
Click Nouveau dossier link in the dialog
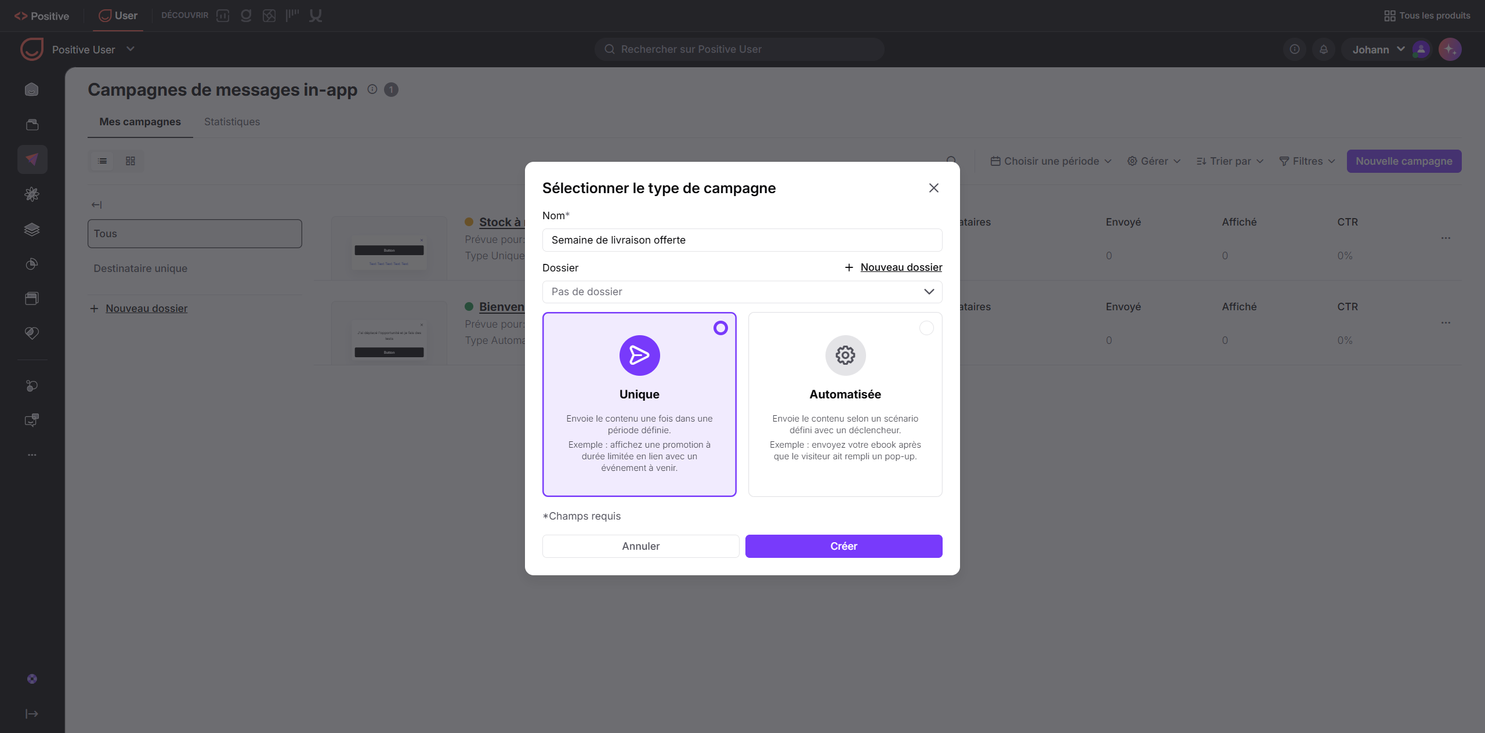tap(901, 267)
